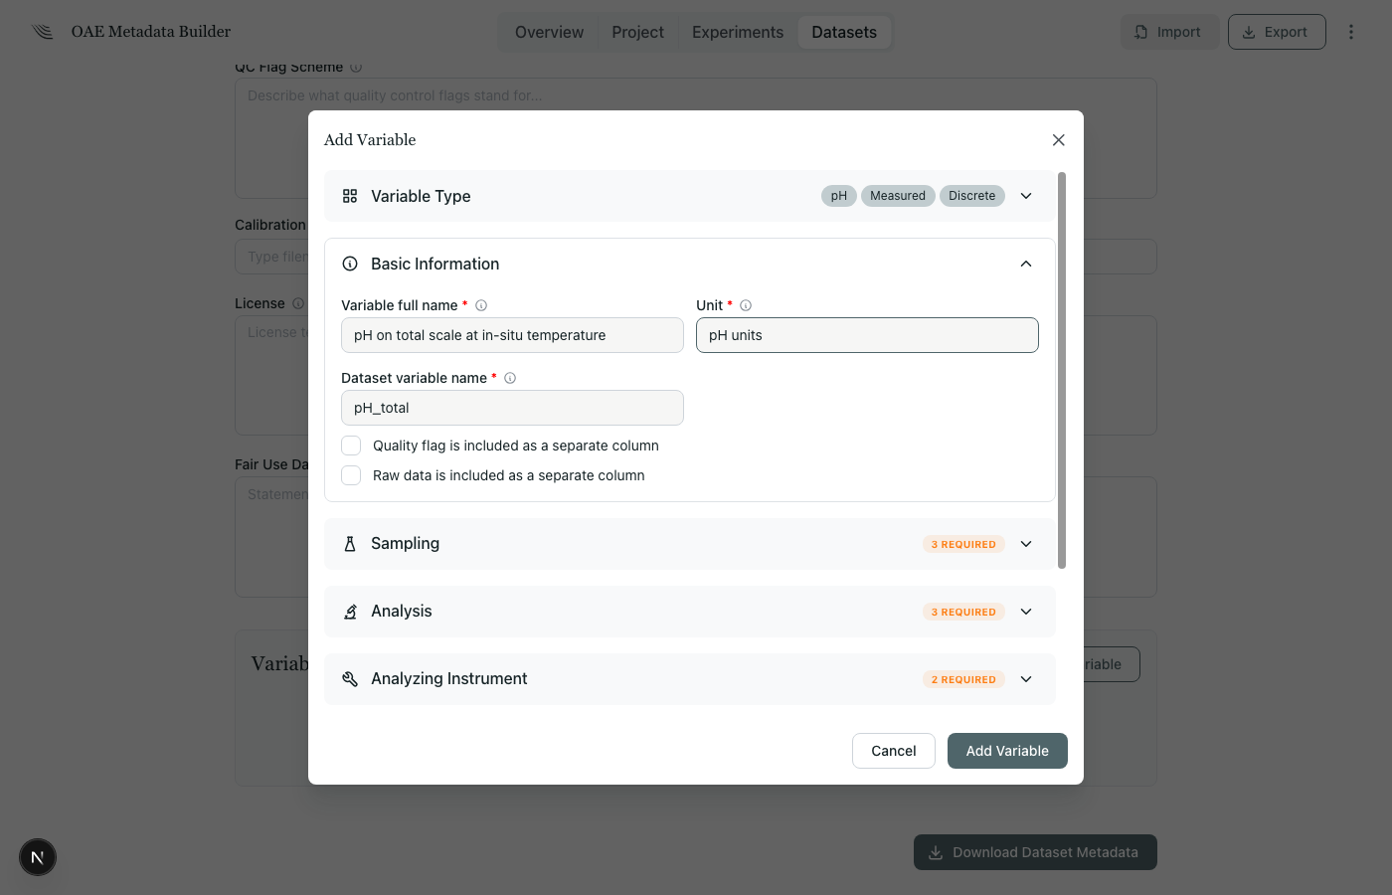Confirm with the Add Variable button
1392x895 pixels.
coord(1007,751)
